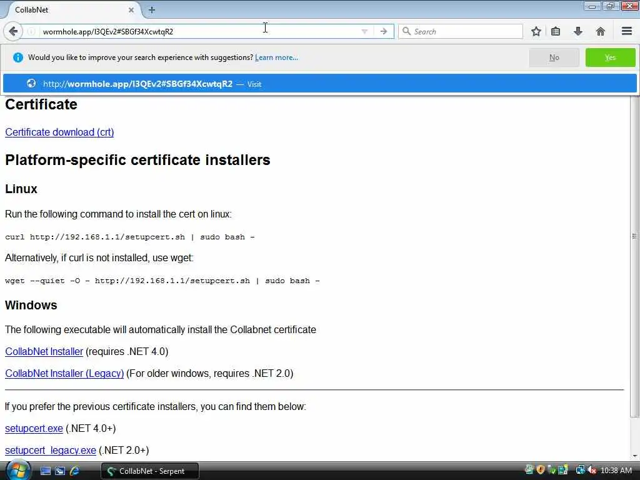Click the security shield tray icon
This screenshot has width=640, height=480.
541,470
